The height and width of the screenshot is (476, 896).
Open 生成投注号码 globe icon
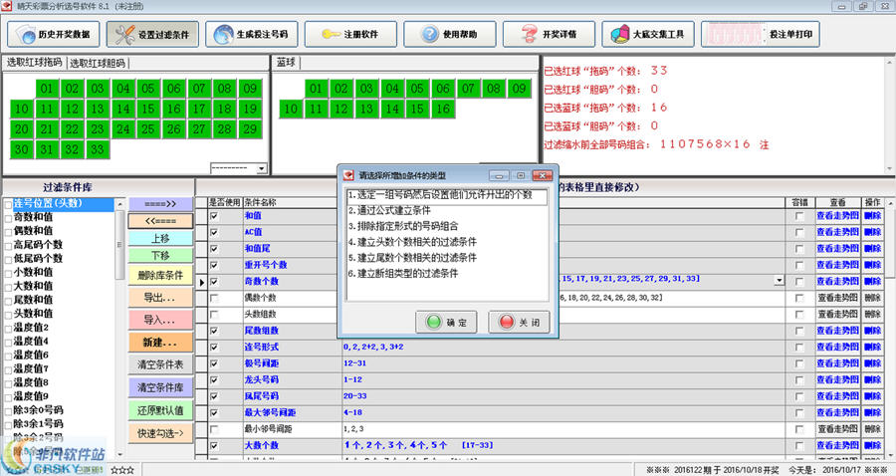click(223, 34)
